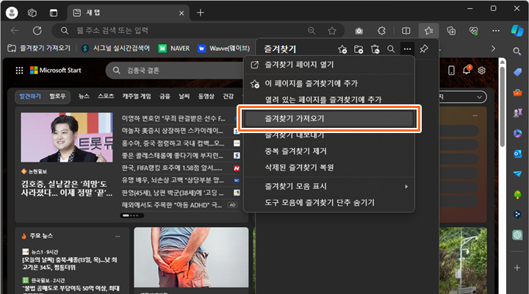The width and height of the screenshot is (529, 294).
Task: Open a new tab with plus button
Action: click(x=201, y=12)
